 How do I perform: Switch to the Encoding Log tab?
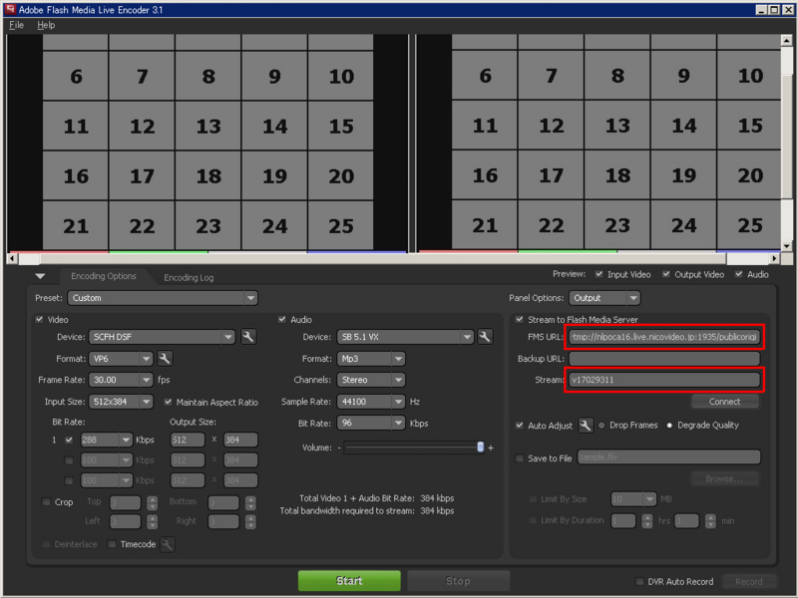point(189,278)
